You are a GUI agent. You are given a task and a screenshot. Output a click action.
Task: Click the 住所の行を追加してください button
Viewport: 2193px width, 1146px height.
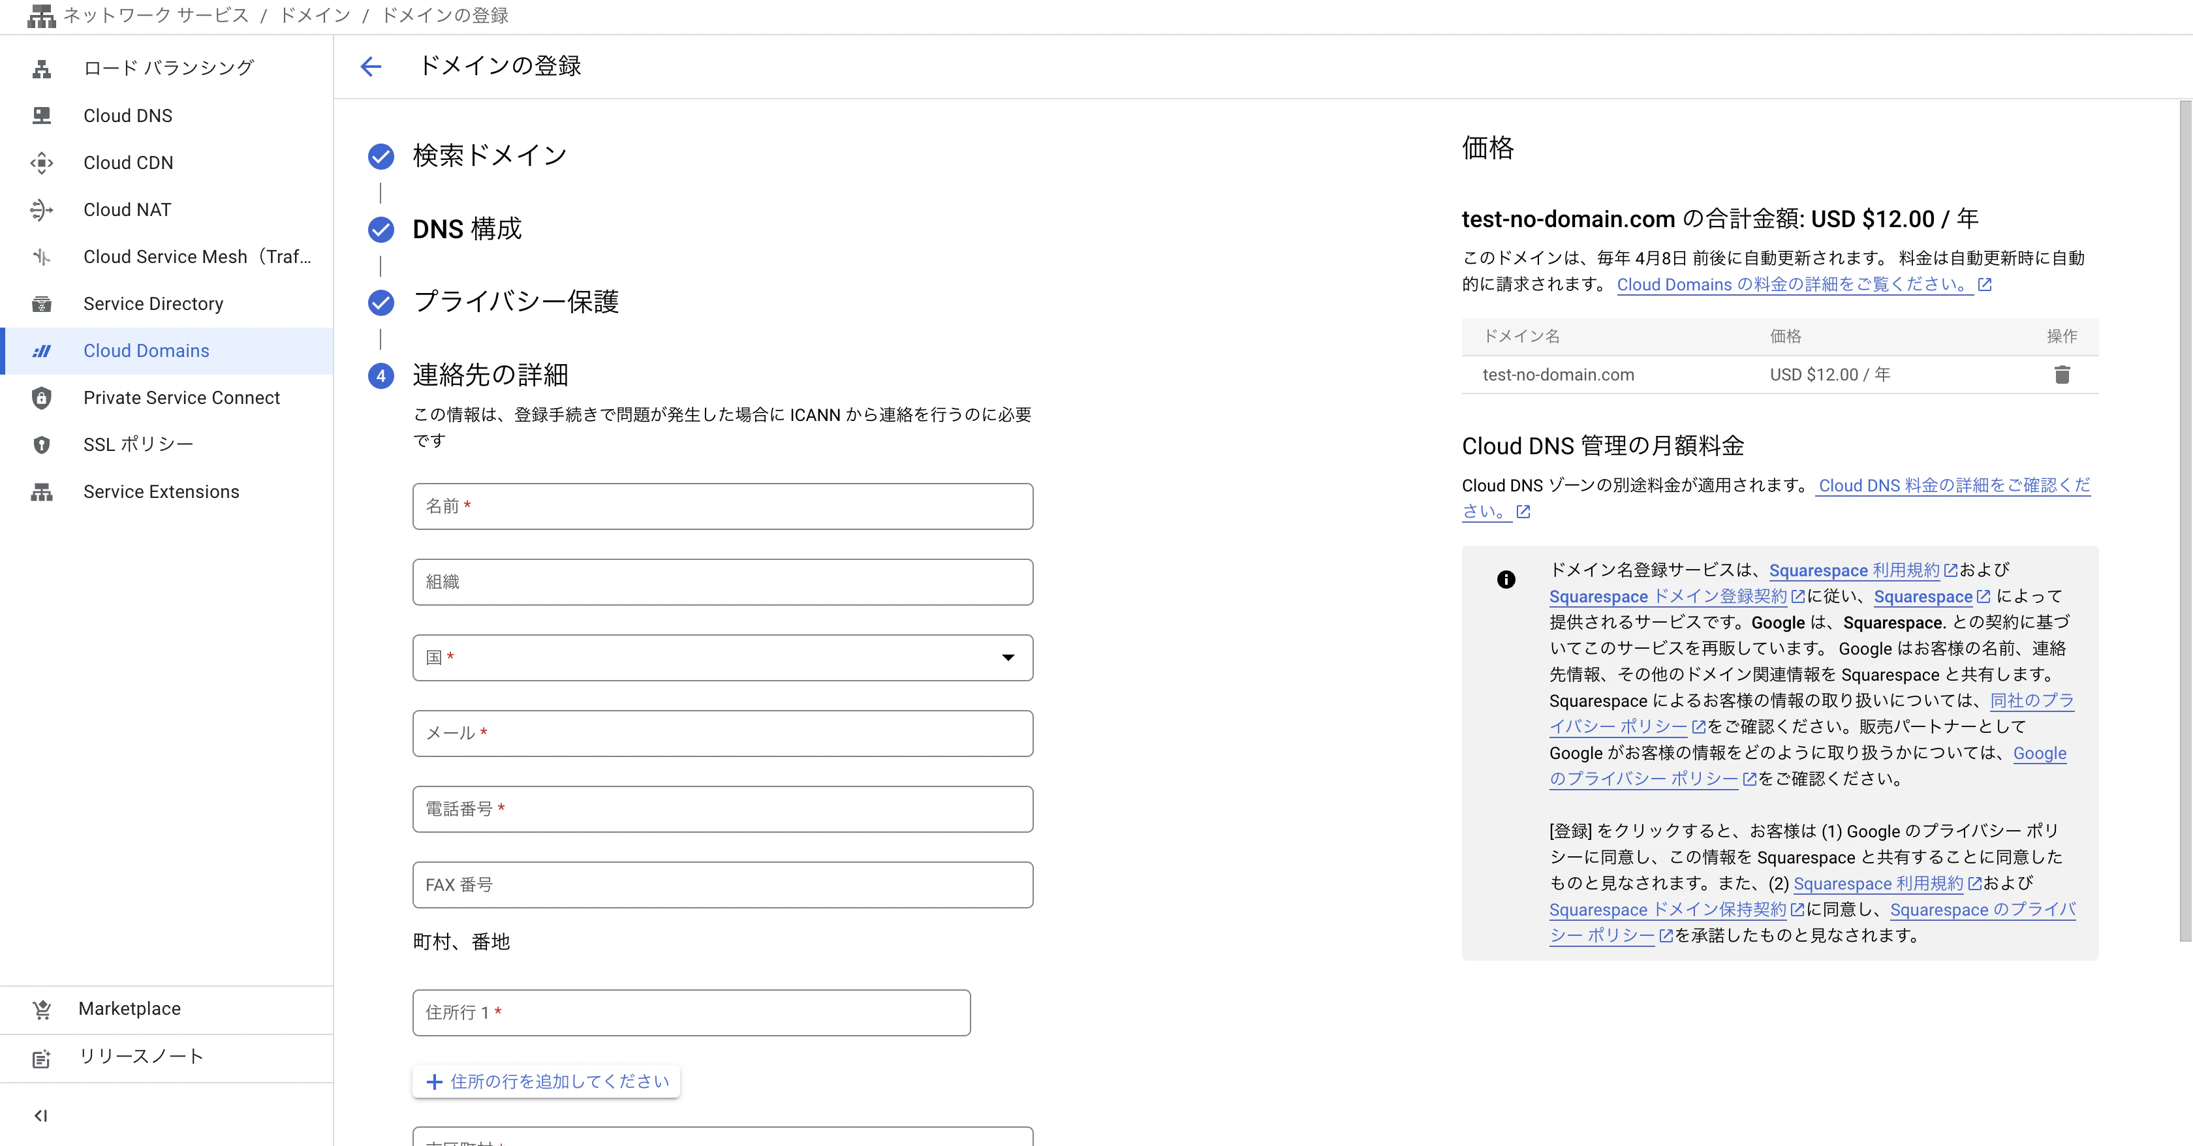pos(546,1081)
